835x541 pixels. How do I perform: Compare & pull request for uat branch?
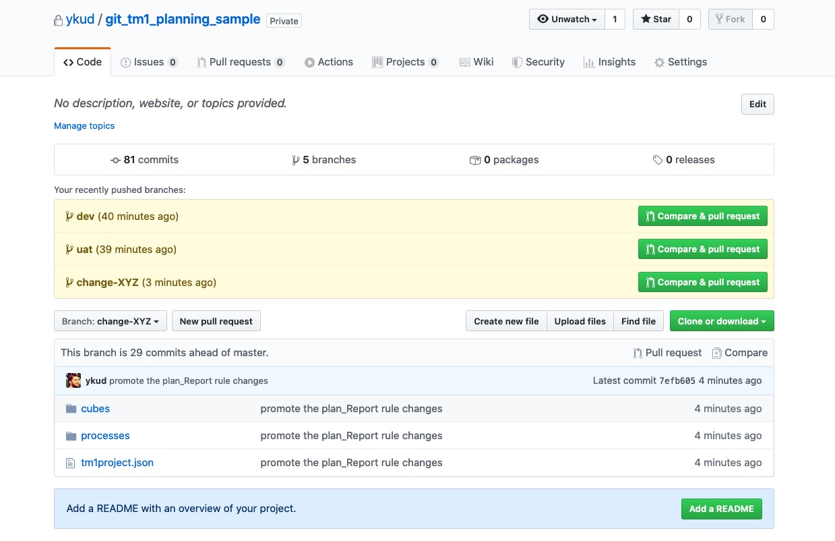703,249
